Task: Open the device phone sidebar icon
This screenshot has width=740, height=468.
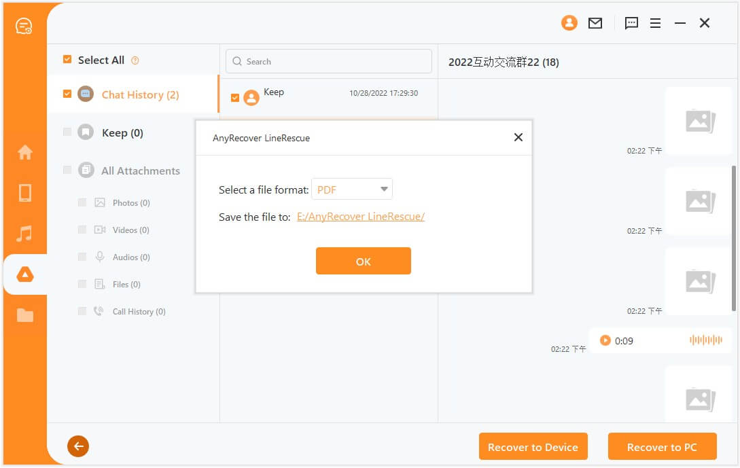Action: coord(25,193)
